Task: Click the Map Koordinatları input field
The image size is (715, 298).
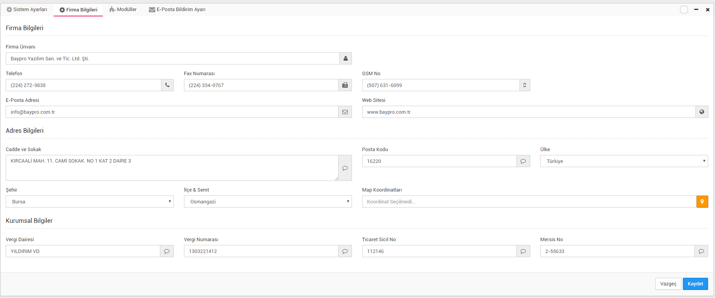Action: tap(529, 201)
